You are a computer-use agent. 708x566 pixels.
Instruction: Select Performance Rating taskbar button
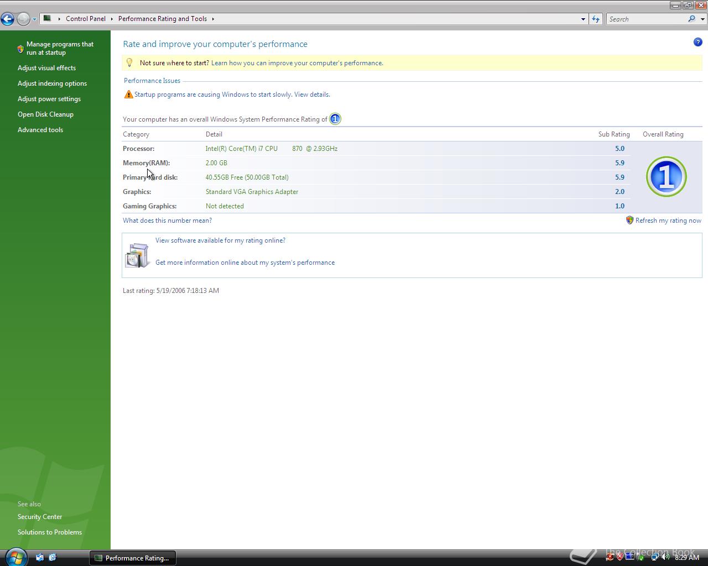(132, 558)
